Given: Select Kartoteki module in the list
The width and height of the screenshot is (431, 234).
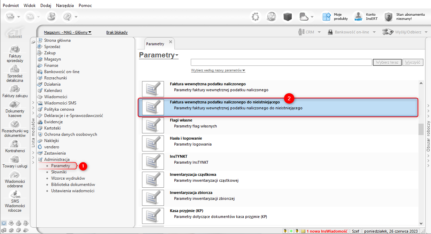Looking at the screenshot, I should click(52, 128).
